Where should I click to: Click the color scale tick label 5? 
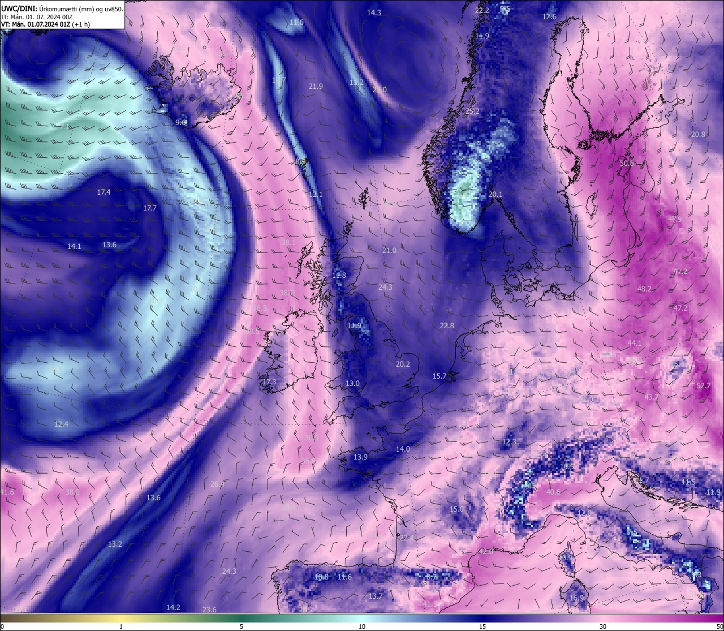click(242, 626)
